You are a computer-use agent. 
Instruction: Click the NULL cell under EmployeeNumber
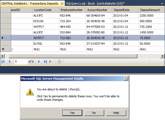72,49
